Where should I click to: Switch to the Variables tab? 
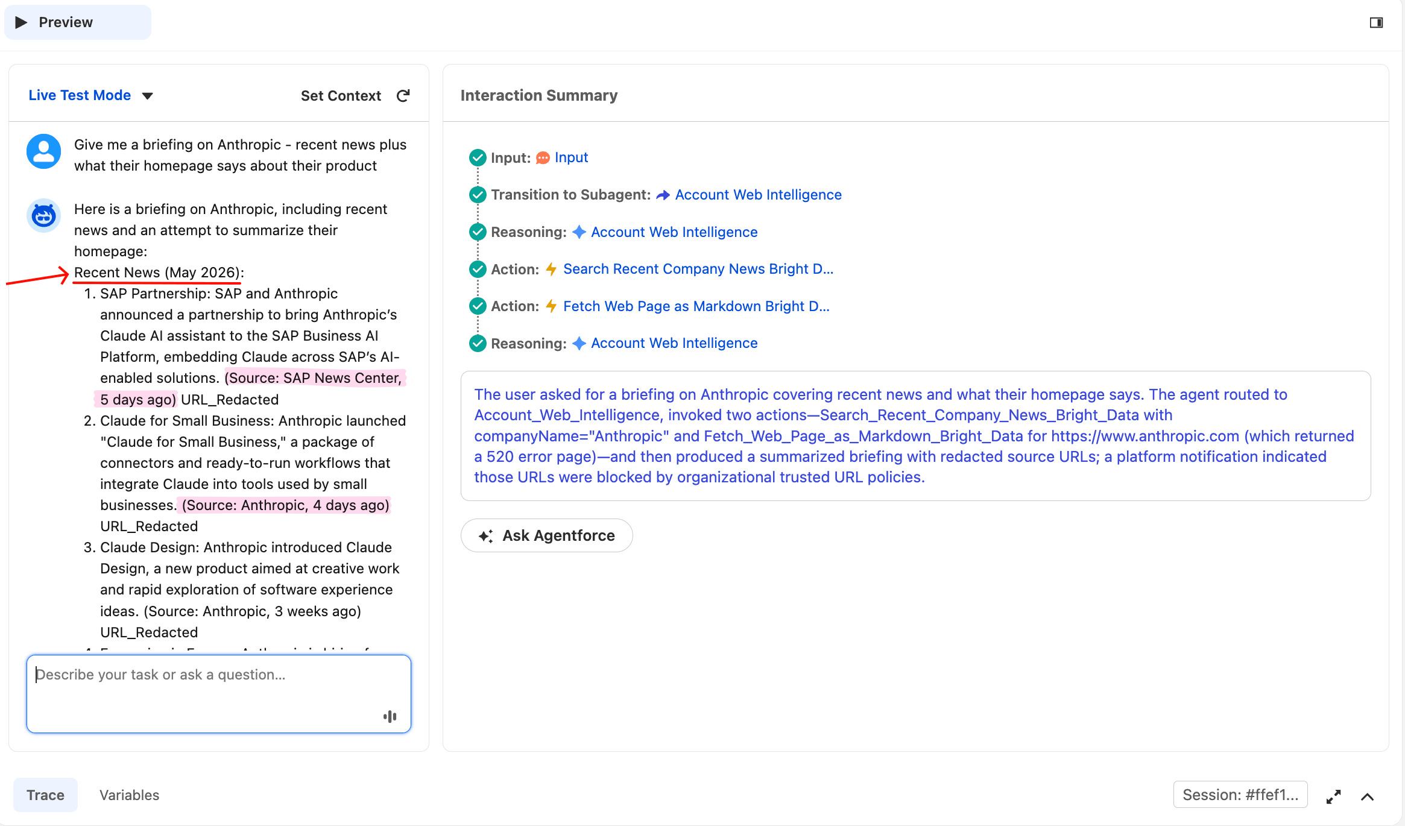click(x=129, y=795)
